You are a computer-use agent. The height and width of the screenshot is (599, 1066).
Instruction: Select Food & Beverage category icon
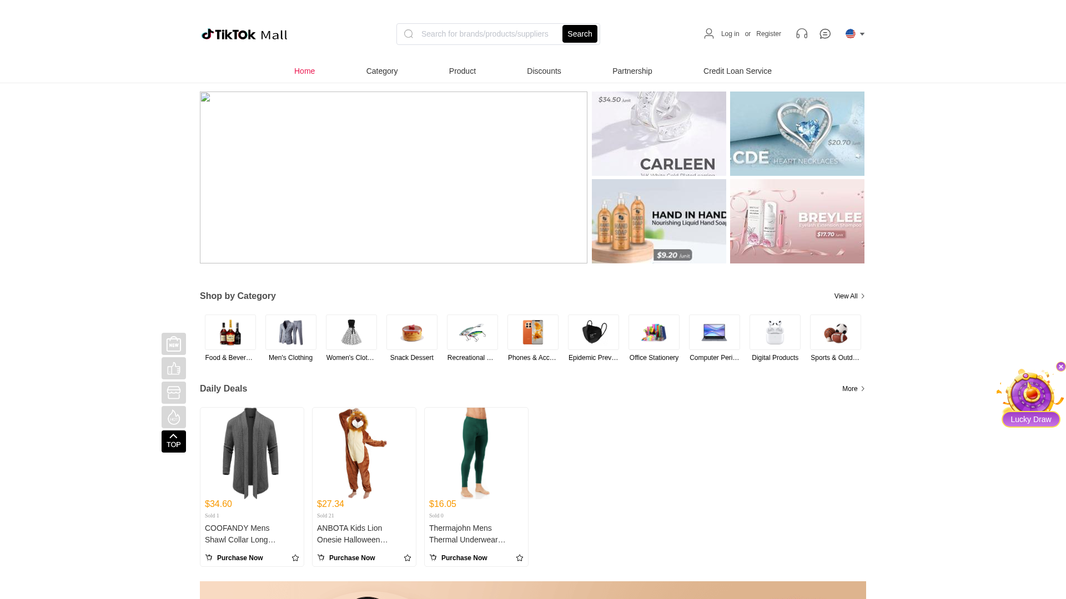(x=230, y=332)
